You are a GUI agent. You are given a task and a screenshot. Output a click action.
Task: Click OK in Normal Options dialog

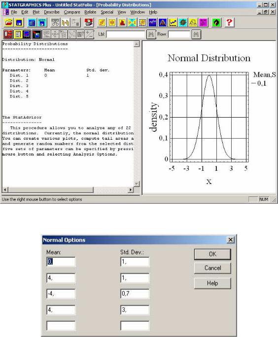click(212, 254)
